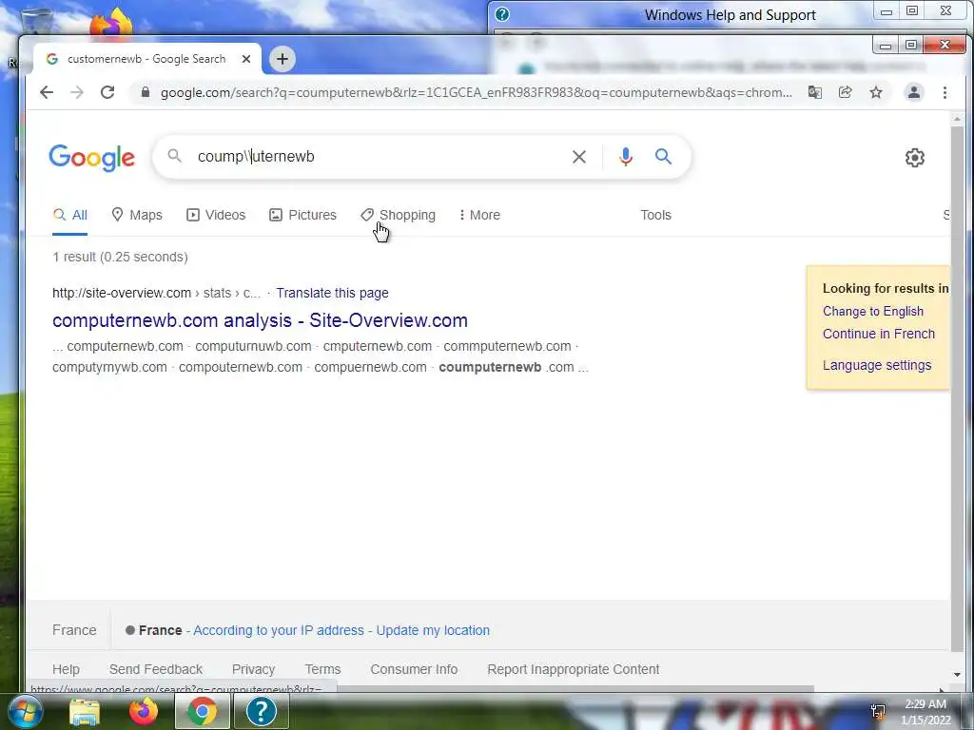The width and height of the screenshot is (974, 730).
Task: Click the Chrome taskbar button
Action: (203, 711)
